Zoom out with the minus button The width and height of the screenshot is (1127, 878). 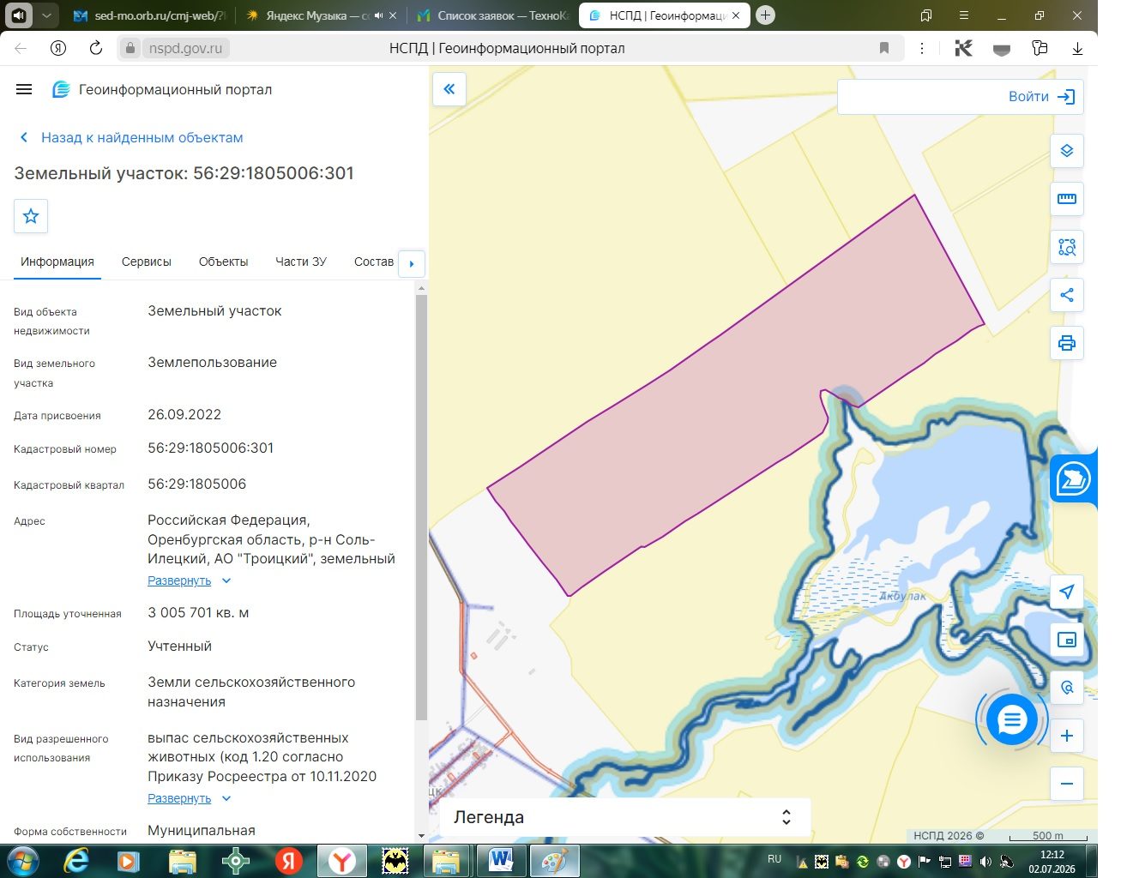coord(1067,784)
